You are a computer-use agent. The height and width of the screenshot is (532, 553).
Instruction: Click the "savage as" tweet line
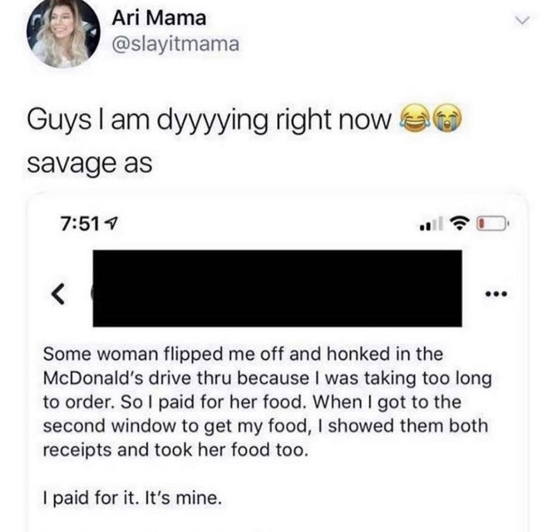[90, 162]
